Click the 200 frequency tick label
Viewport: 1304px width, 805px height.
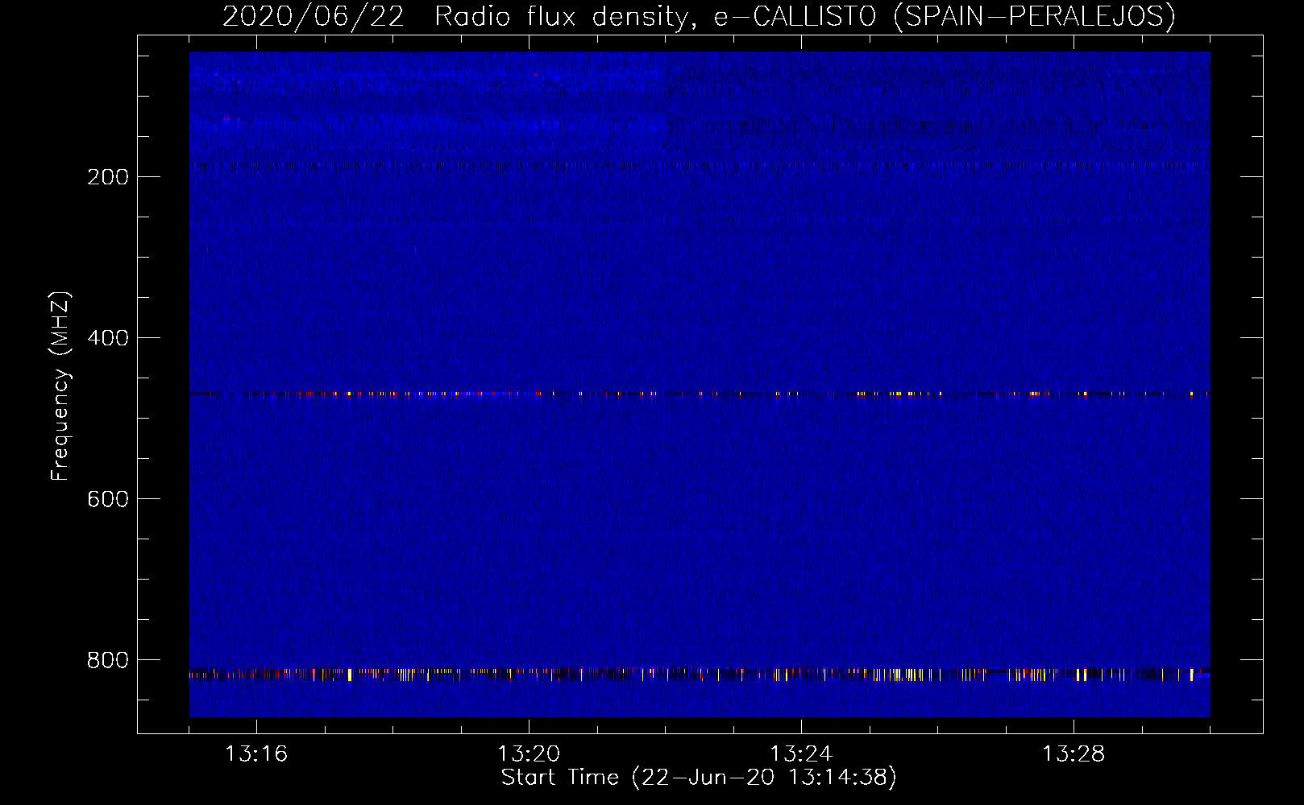coord(108,177)
